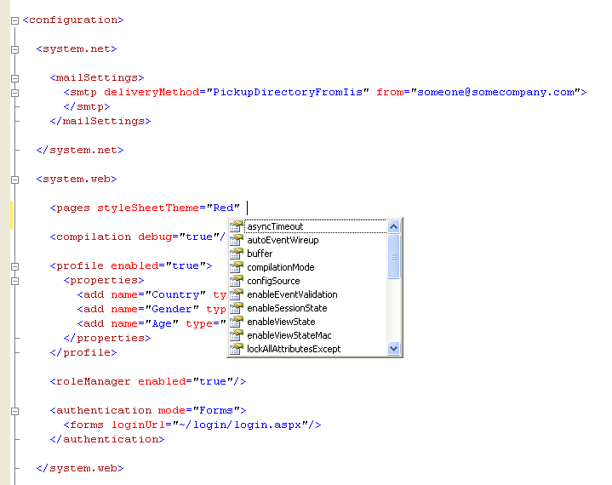Click IntelliSense list scroll up arrow
This screenshot has height=485, width=612.
[394, 226]
